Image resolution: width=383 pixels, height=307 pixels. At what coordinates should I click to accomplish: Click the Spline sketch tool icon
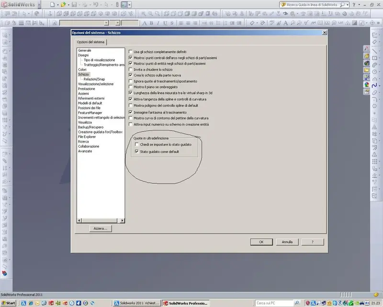point(374,85)
